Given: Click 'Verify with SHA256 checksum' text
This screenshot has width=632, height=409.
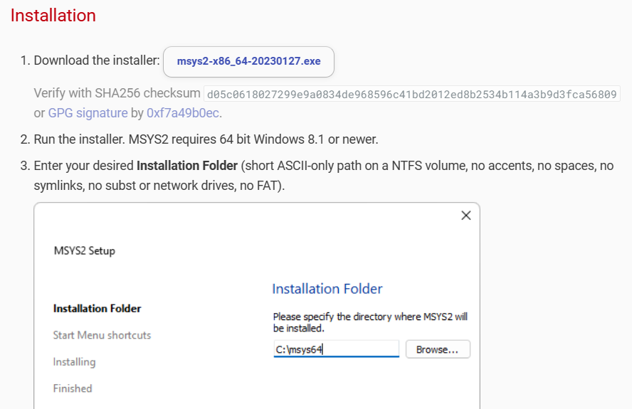Looking at the screenshot, I should click(117, 93).
